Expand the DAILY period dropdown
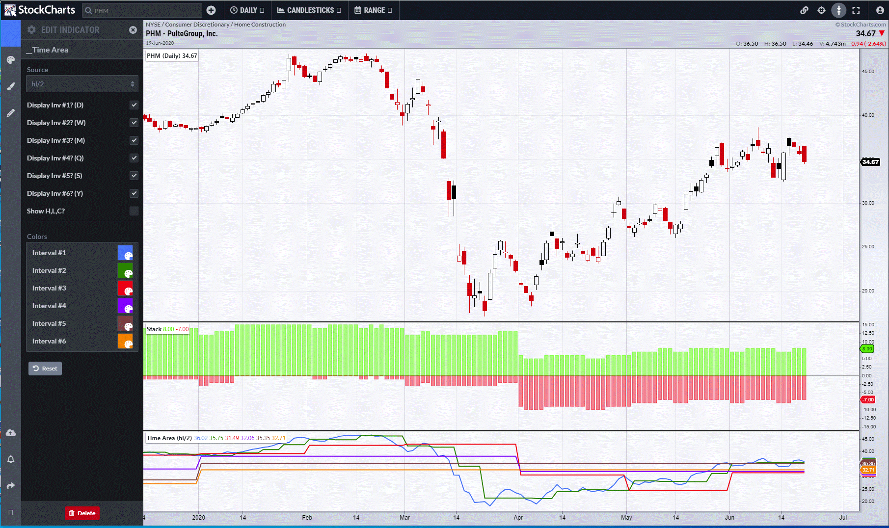889x528 pixels. 247,10
